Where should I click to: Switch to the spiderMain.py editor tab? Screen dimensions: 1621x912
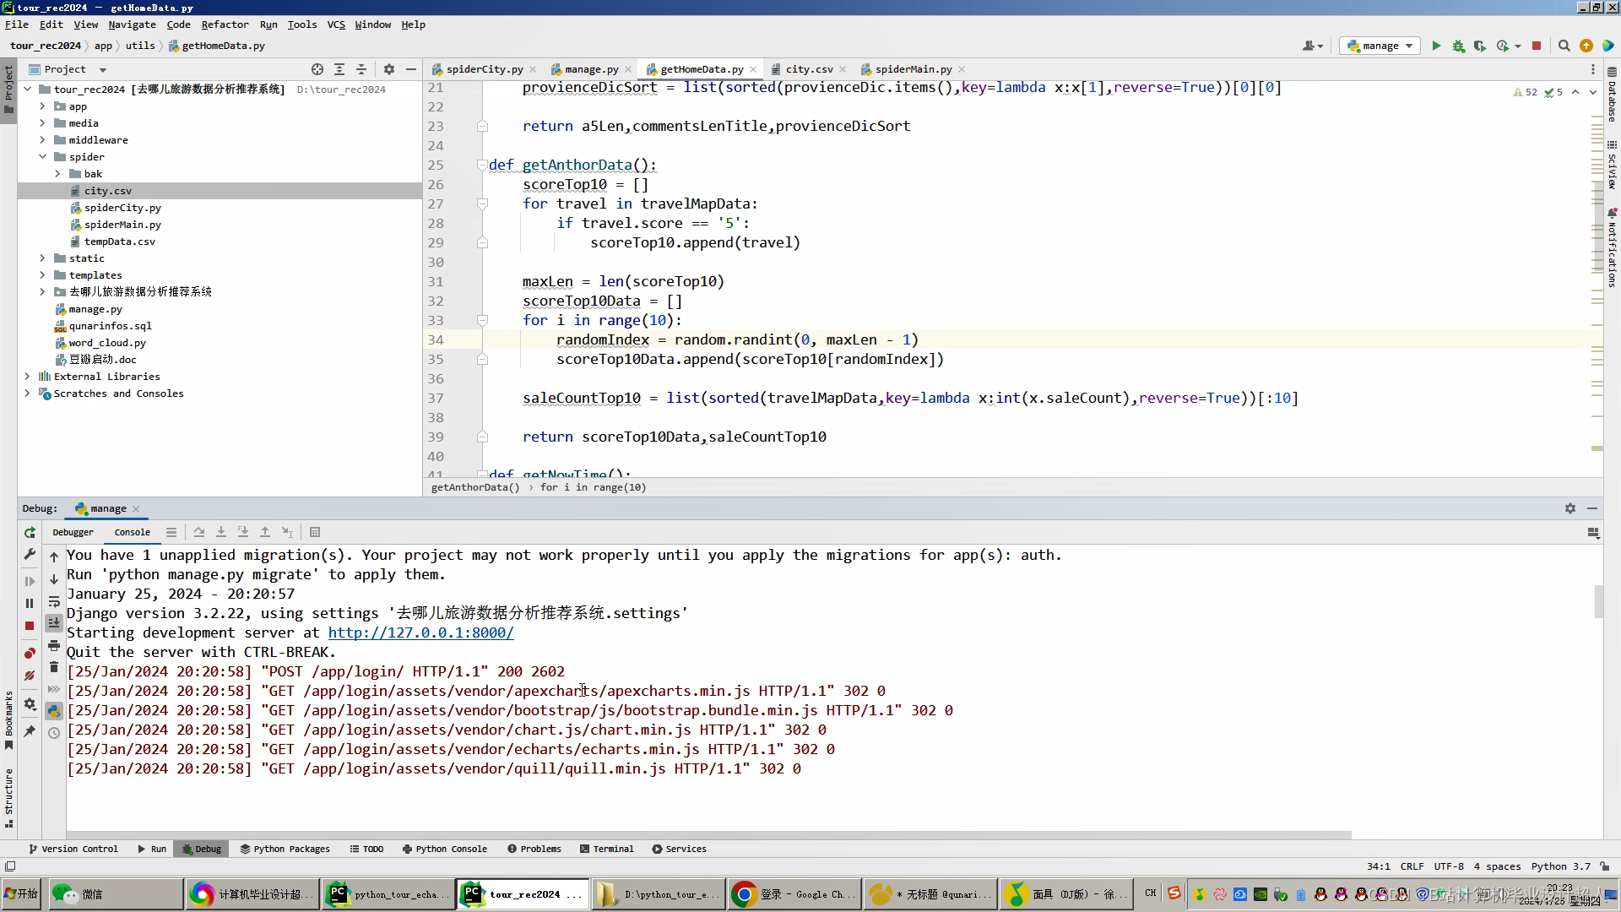pyautogui.click(x=912, y=69)
